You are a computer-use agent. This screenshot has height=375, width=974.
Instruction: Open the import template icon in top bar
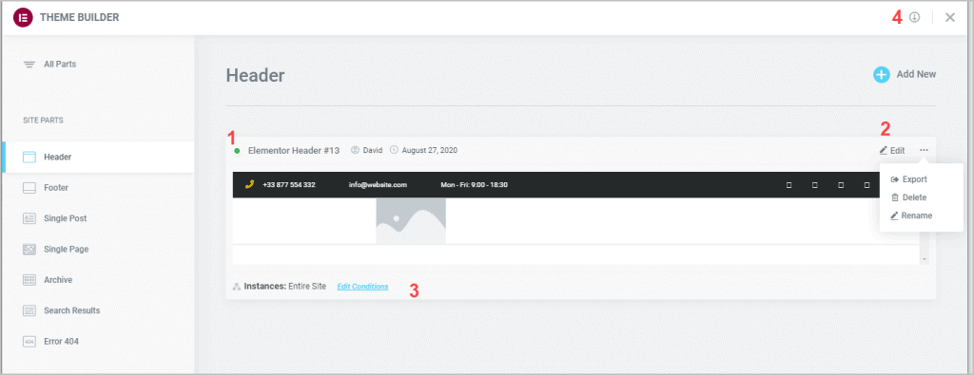914,17
